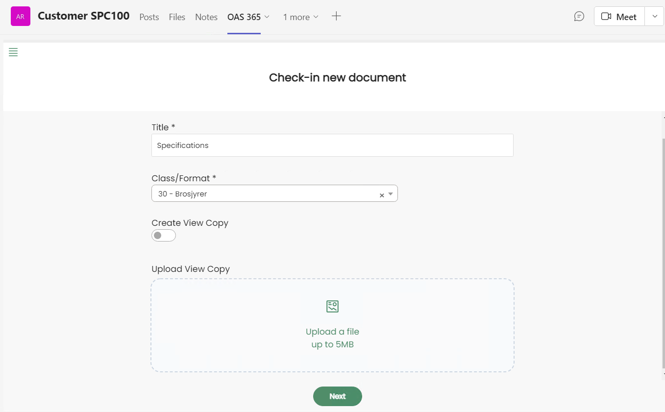The width and height of the screenshot is (665, 412).
Task: Open the 1 more tabs dropdown
Action: click(x=300, y=17)
